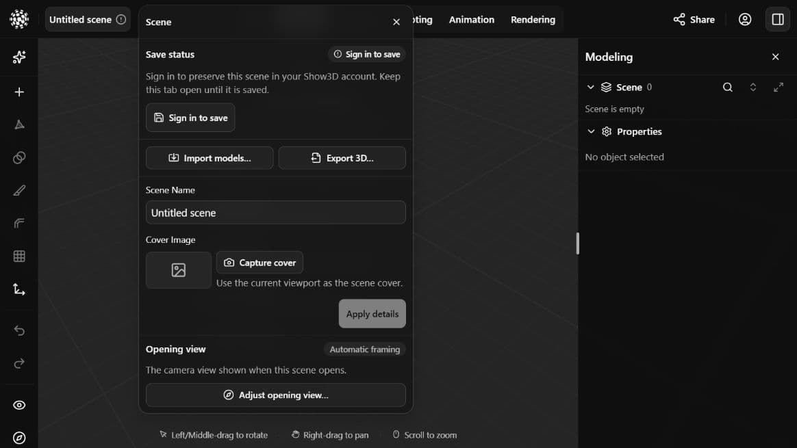Click the undo arrow icon
This screenshot has width=797, height=448.
click(x=19, y=330)
